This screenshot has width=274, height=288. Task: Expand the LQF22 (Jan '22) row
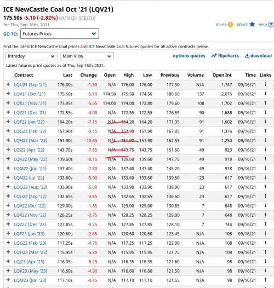coord(8,122)
